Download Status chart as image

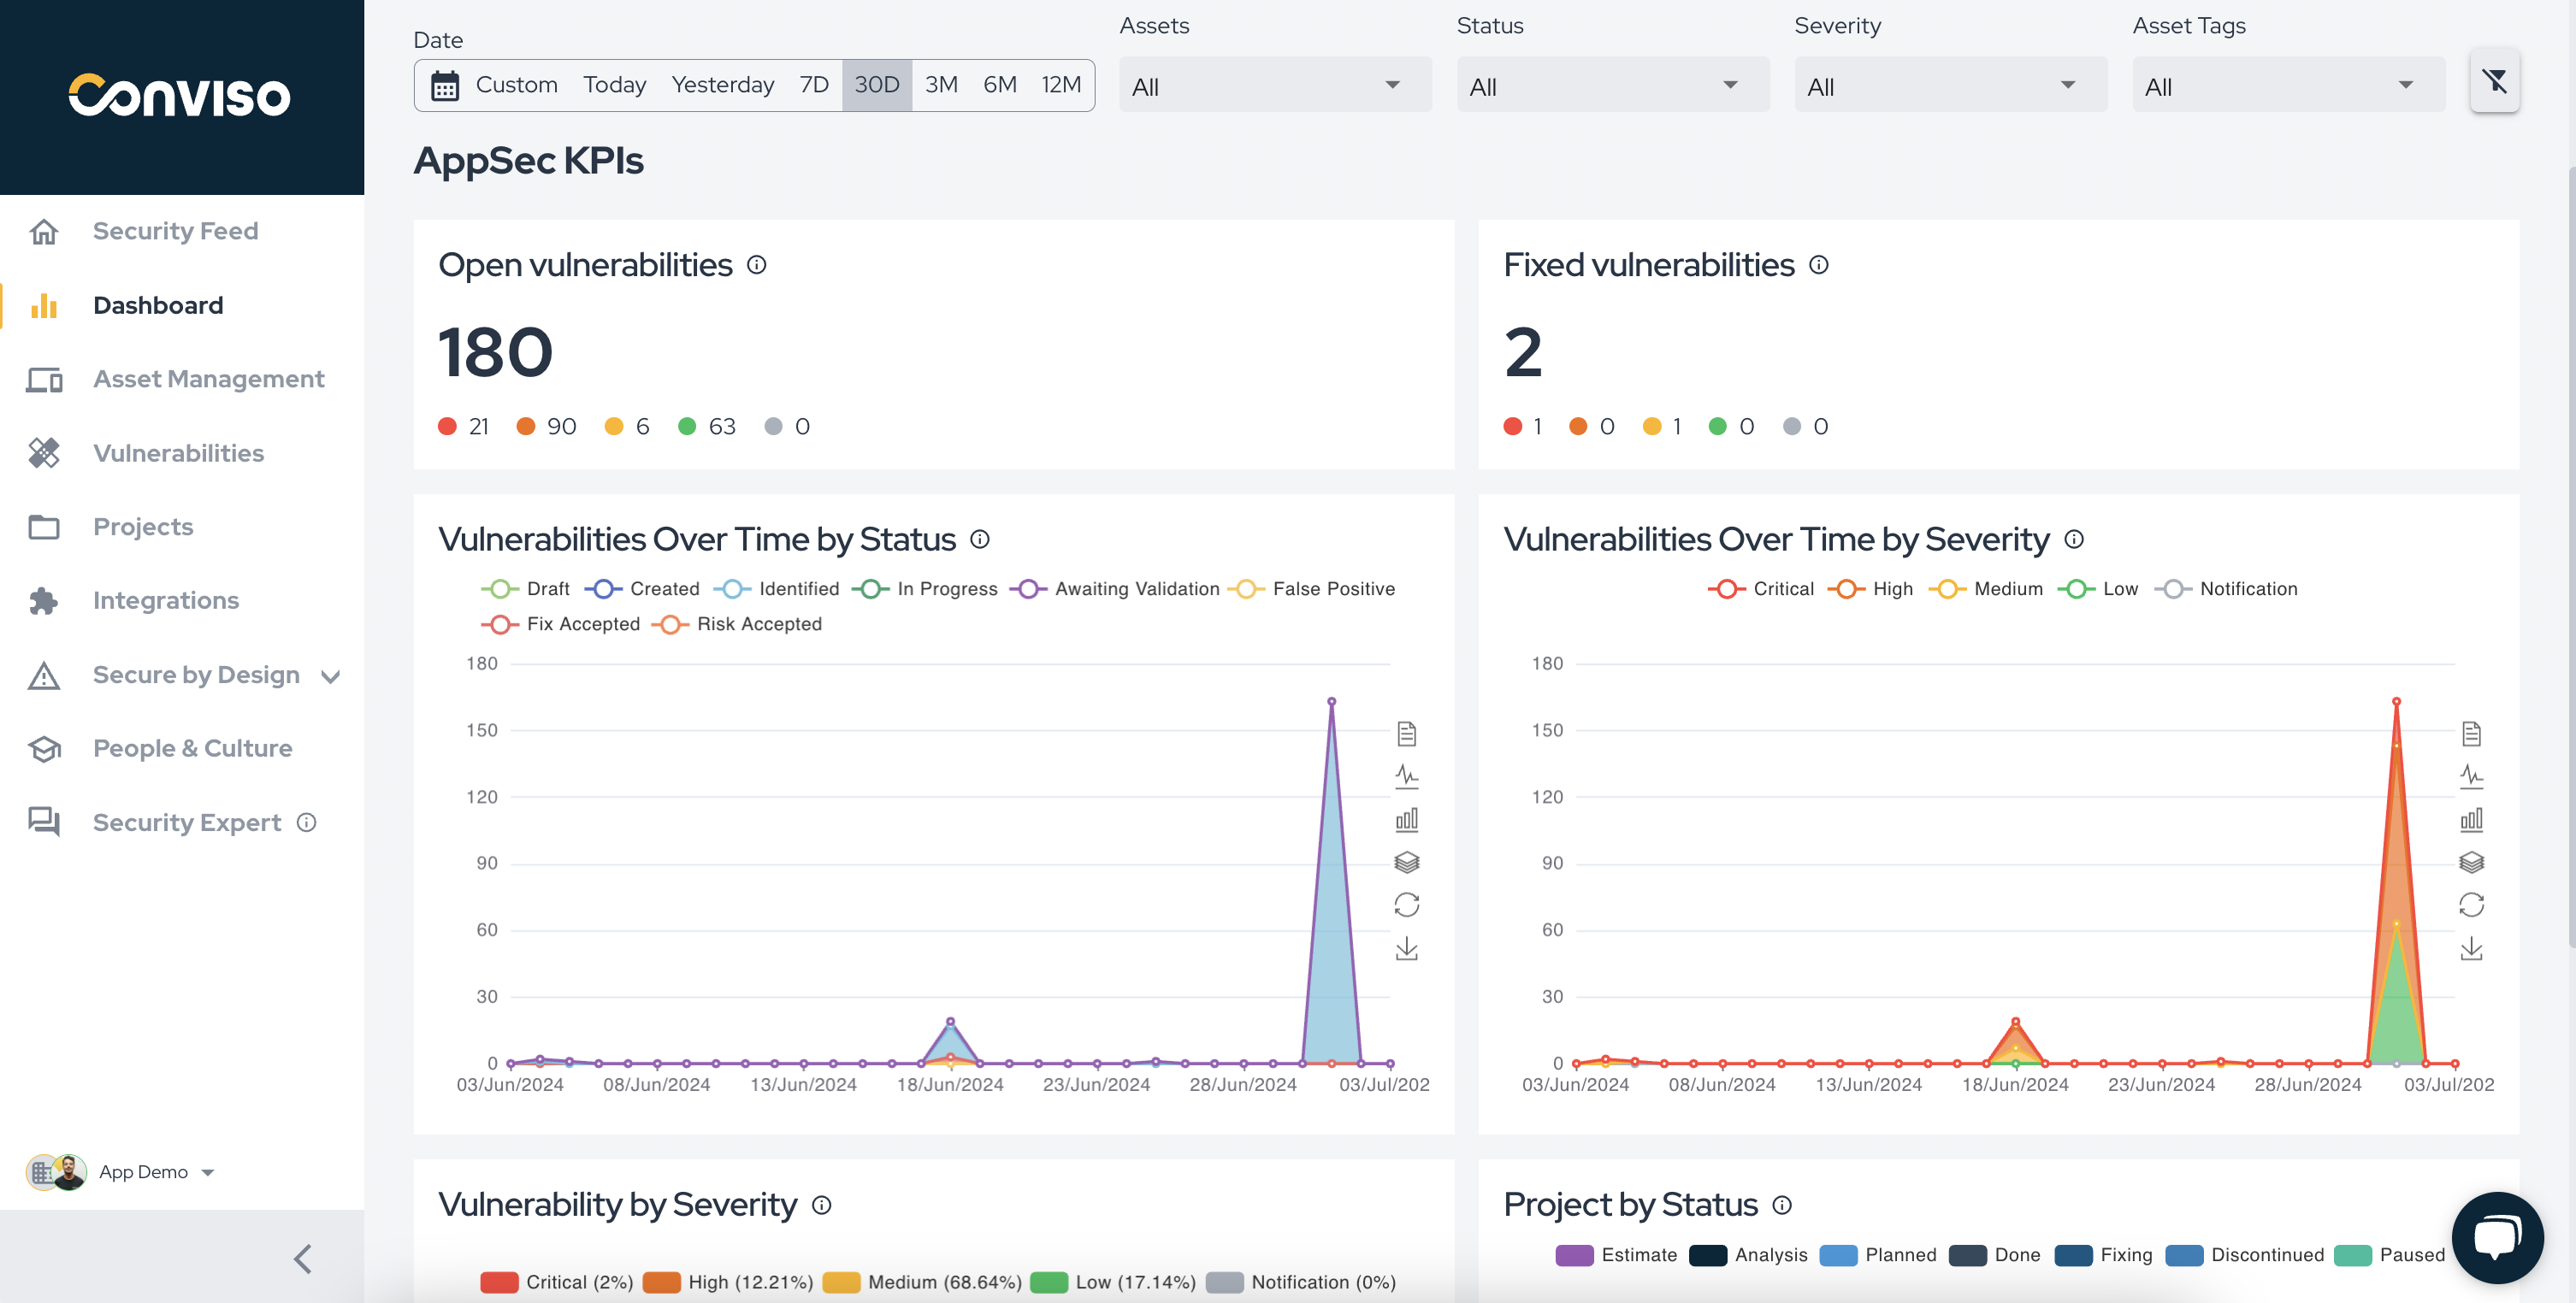1406,948
